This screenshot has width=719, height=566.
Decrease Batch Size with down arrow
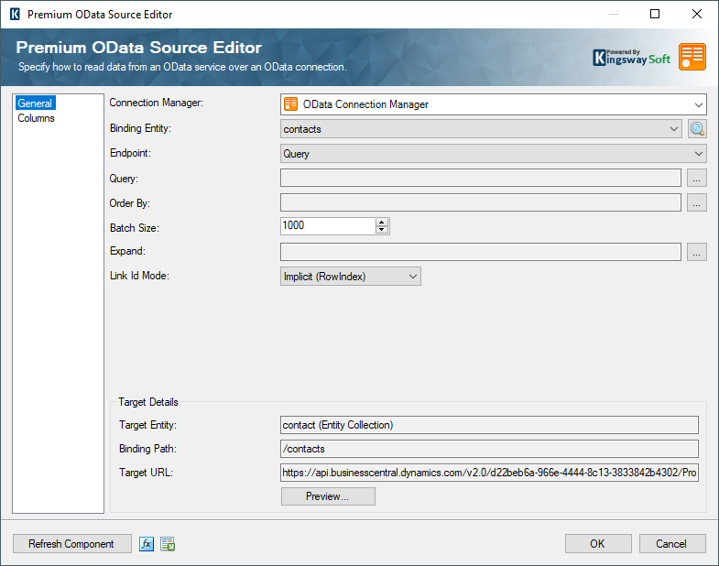[x=382, y=231]
